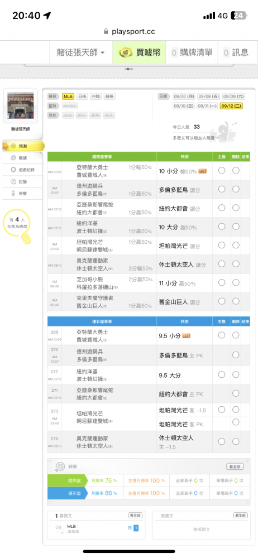
Task: Select 主推 radio for 9.5 大分 運彩盤
Action: tap(222, 374)
